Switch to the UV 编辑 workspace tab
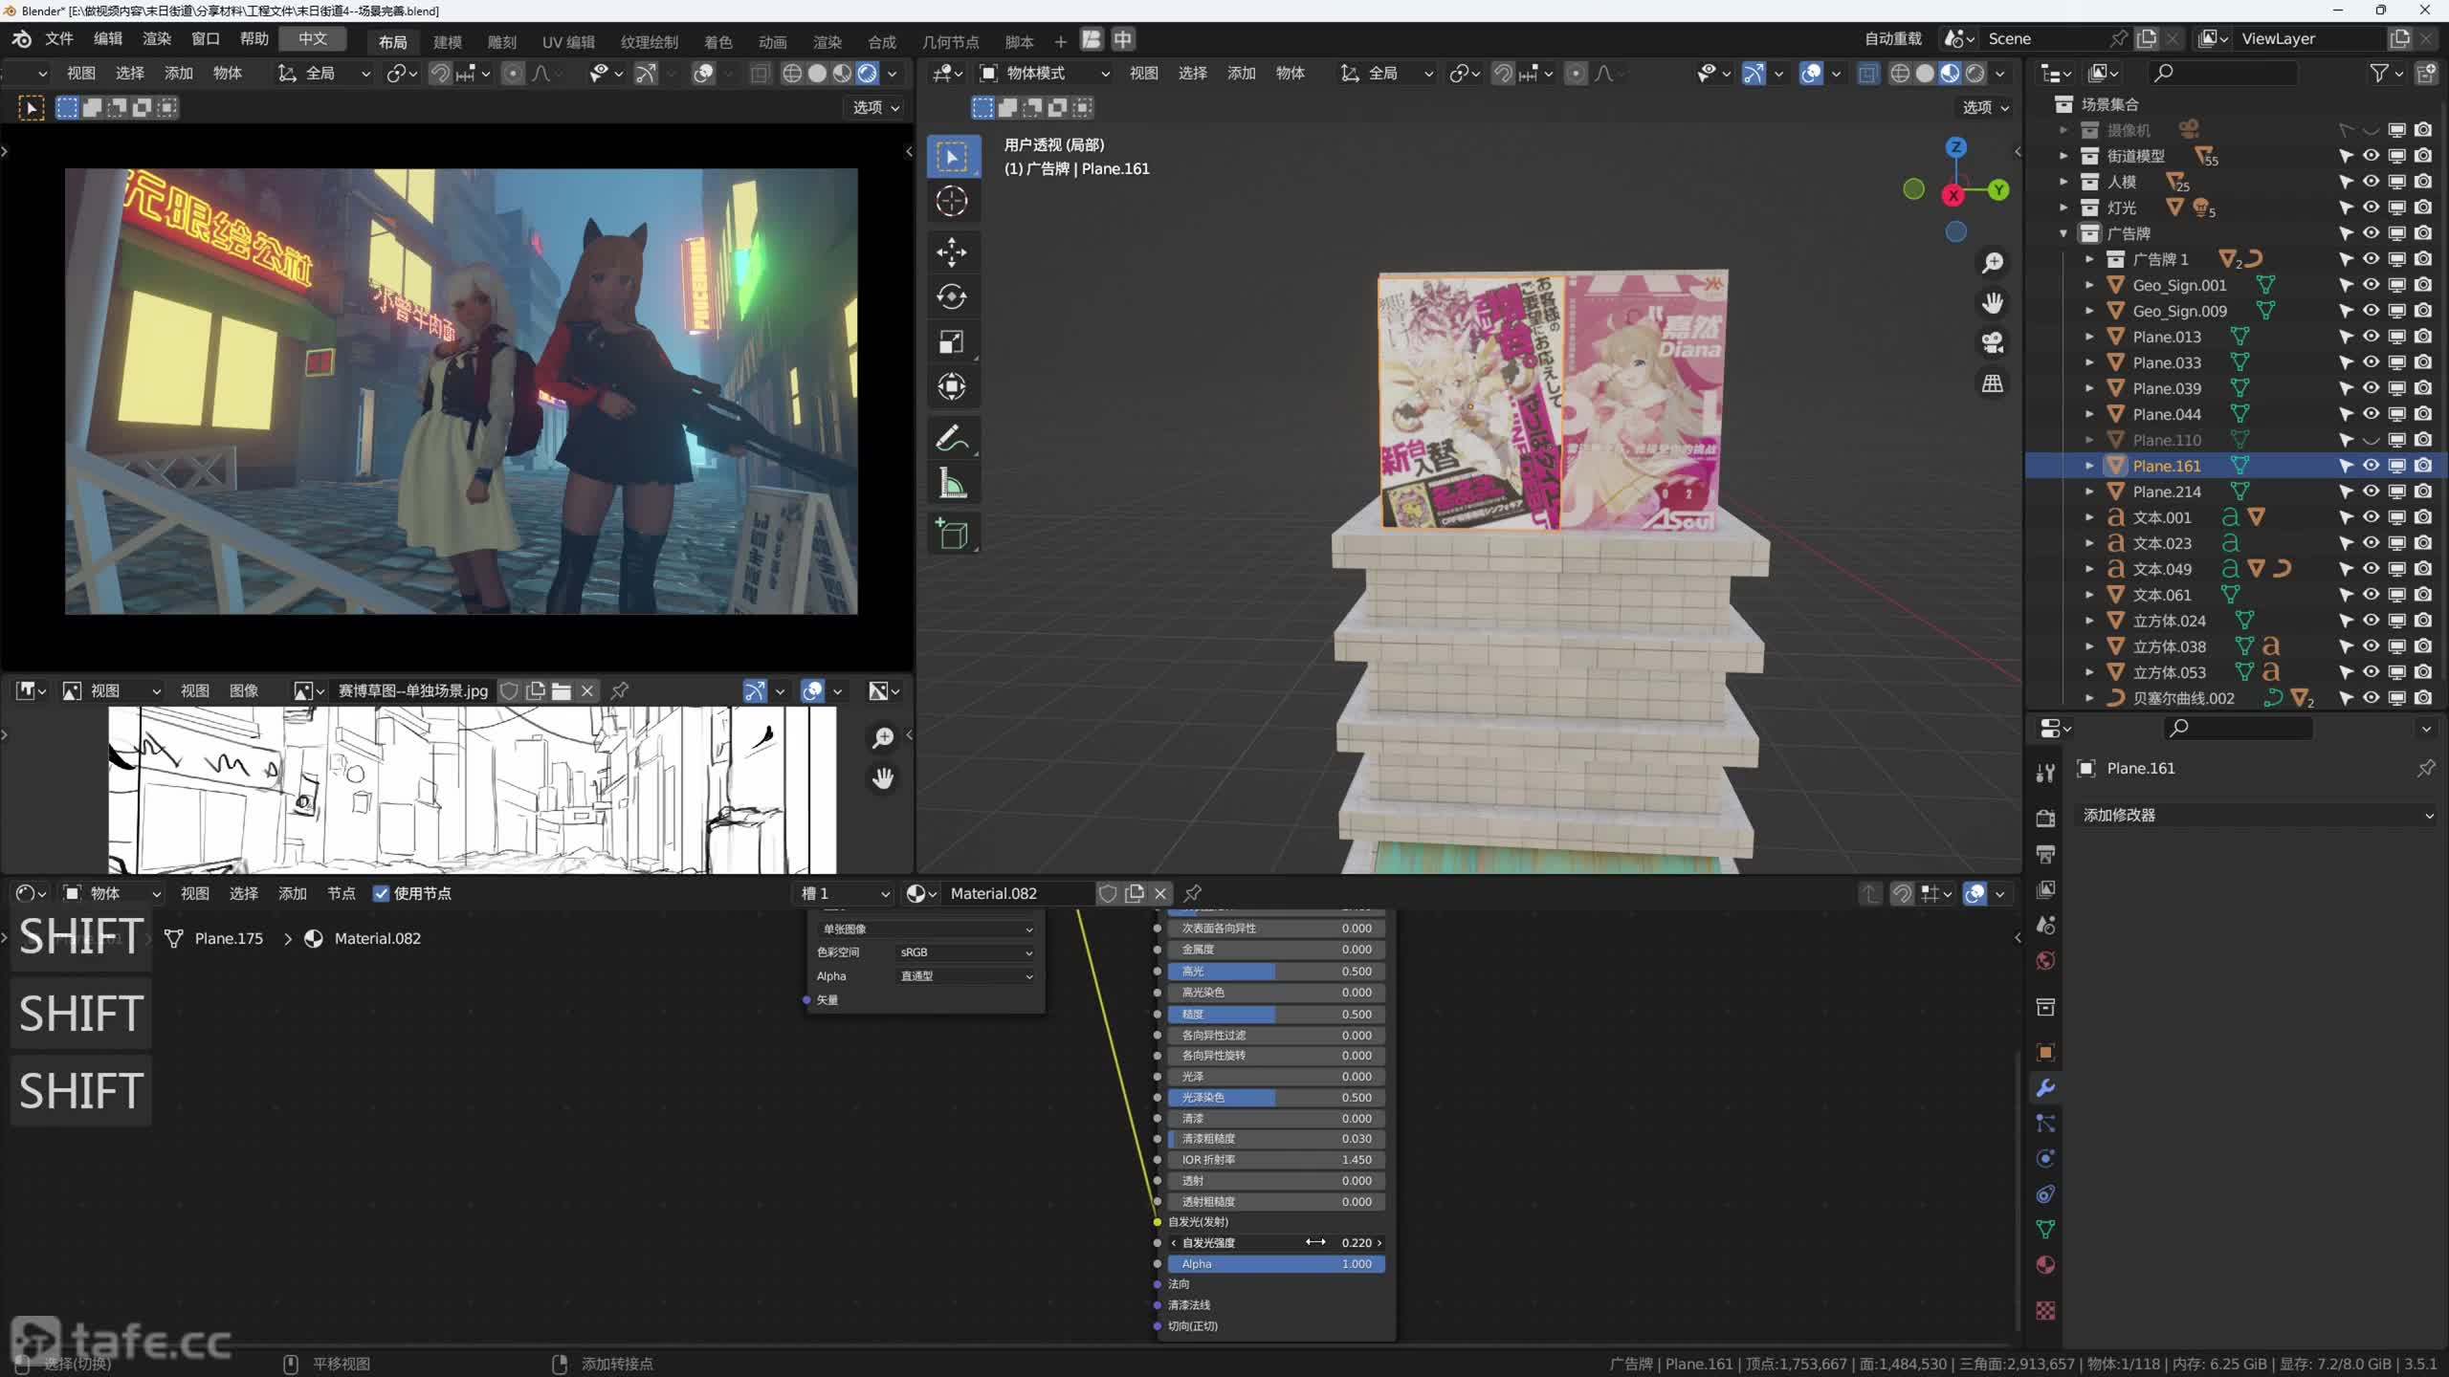 pyautogui.click(x=568, y=41)
